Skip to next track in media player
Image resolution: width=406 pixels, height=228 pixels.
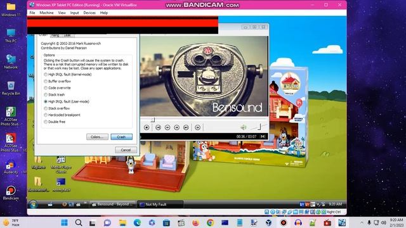coord(186,127)
